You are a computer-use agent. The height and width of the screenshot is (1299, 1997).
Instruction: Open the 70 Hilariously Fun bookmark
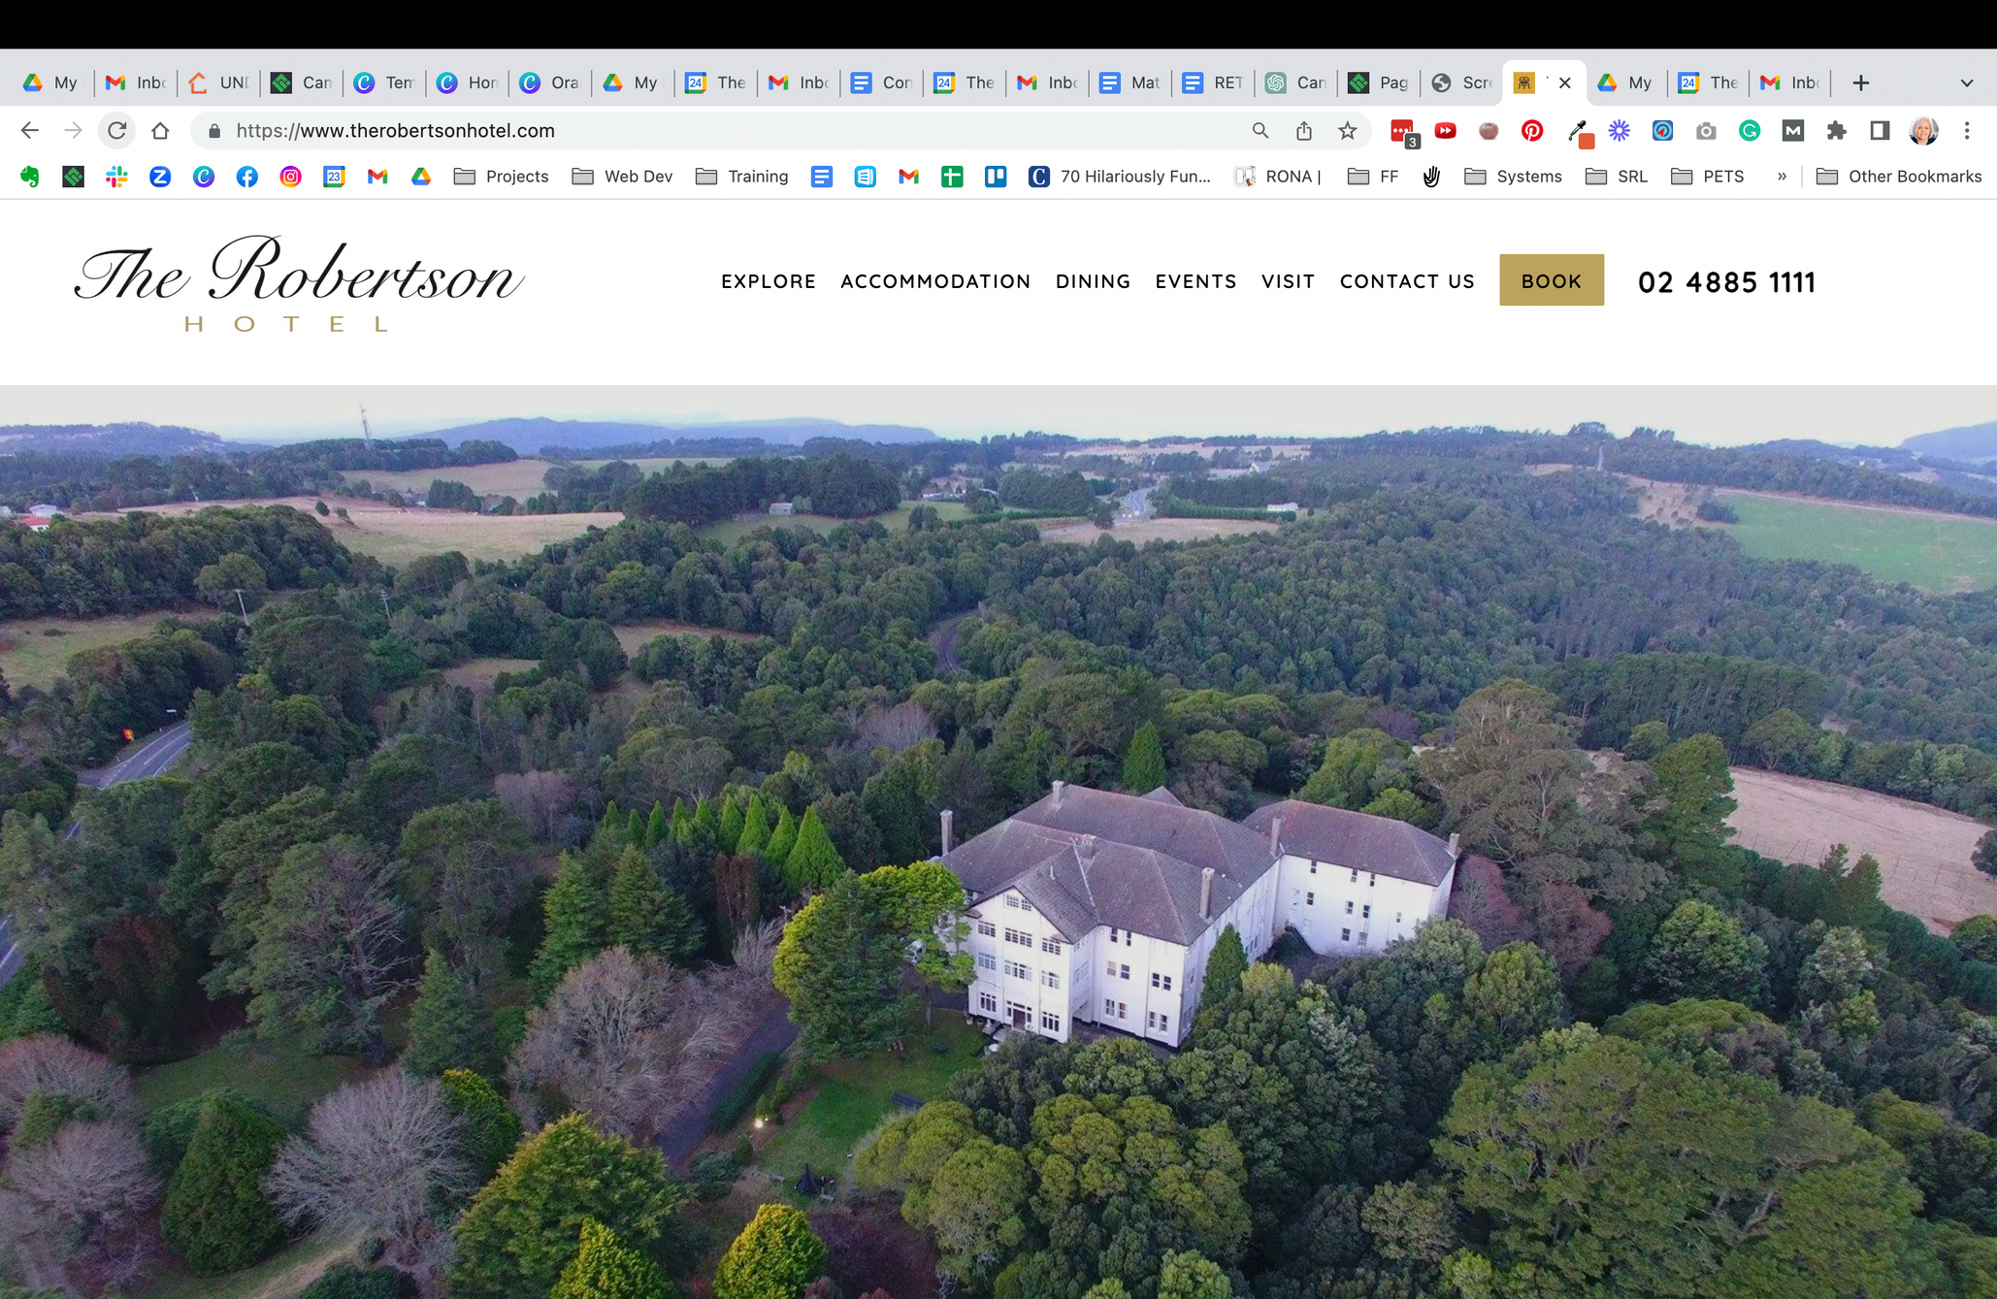(1120, 176)
